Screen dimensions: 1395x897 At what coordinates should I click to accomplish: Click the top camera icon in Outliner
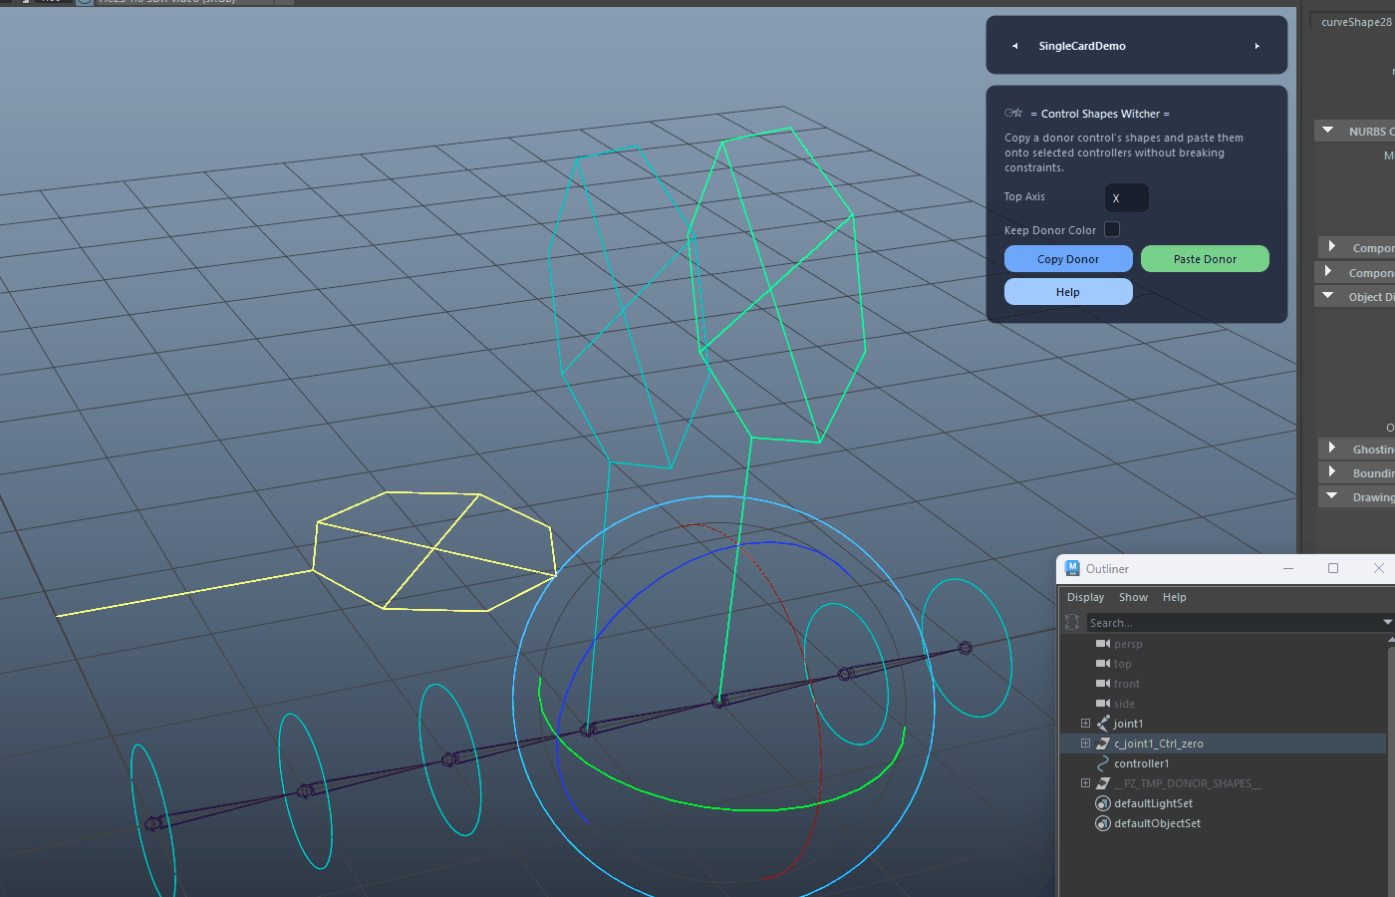point(1103,664)
